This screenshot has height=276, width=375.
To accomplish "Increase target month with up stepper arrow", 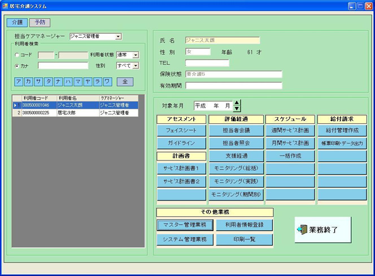I will click(237, 103).
